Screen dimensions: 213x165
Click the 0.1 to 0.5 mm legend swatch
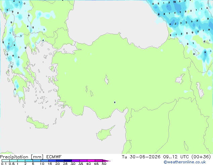click(x=6, y=161)
